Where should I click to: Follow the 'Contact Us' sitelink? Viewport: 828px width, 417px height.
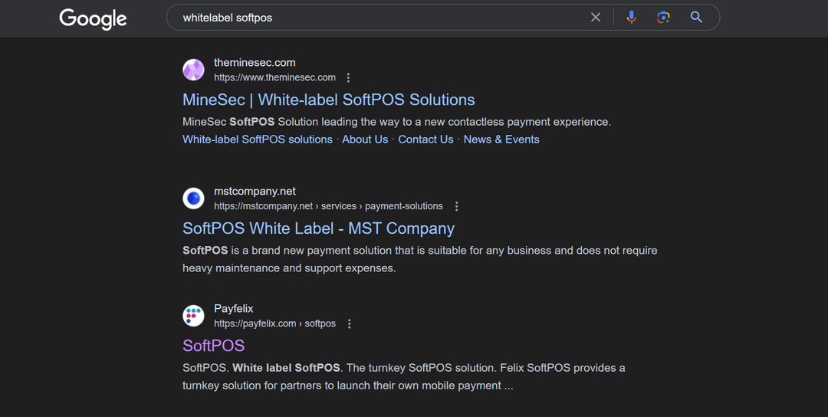tap(426, 140)
